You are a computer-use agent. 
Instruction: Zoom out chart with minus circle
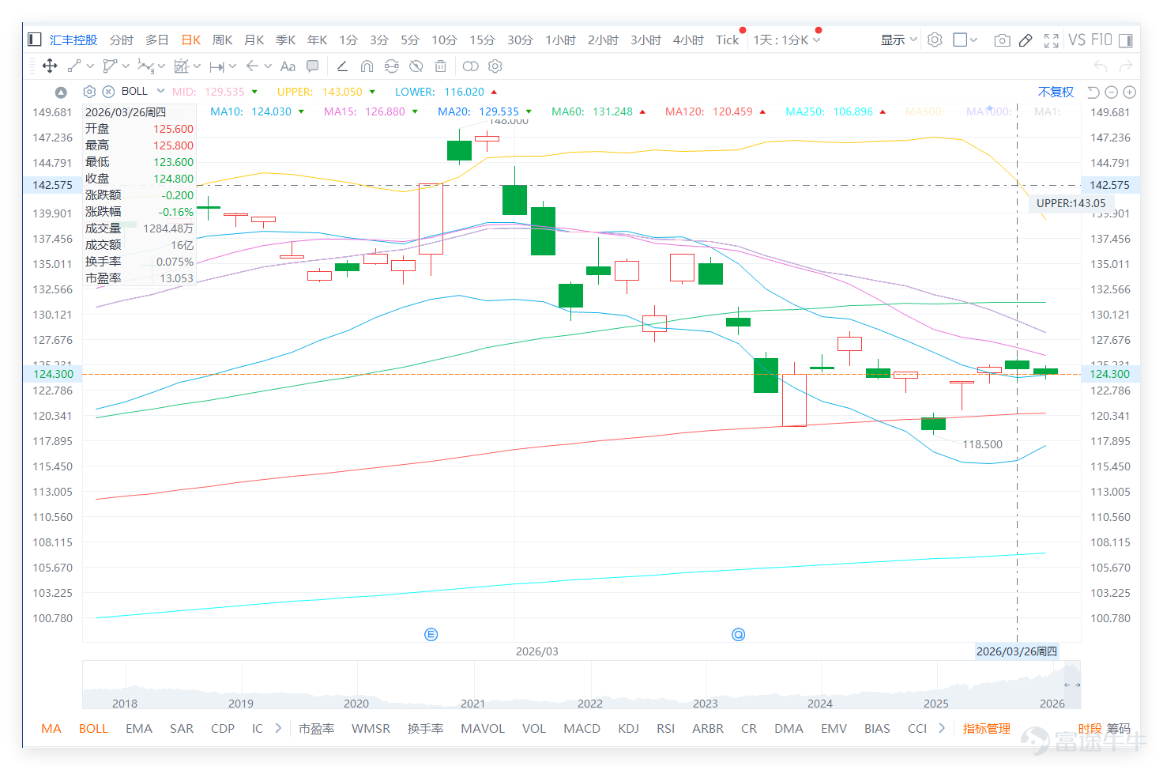point(1112,92)
